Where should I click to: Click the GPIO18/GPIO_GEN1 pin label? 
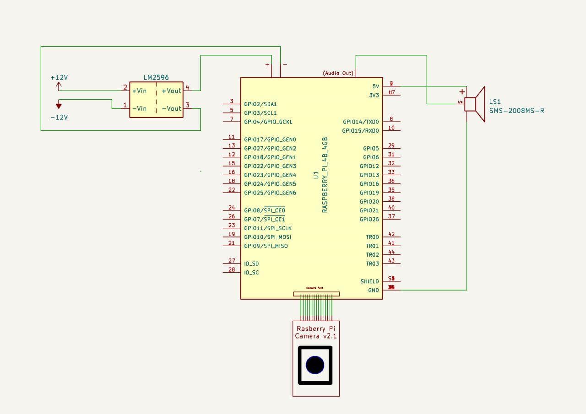coord(270,157)
